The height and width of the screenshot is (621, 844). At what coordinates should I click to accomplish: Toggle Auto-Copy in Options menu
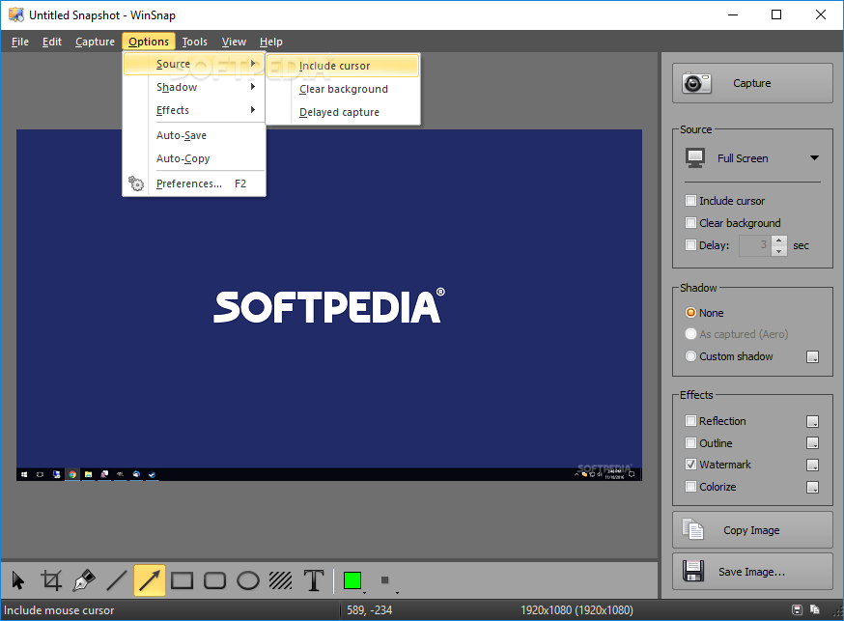pos(194,158)
